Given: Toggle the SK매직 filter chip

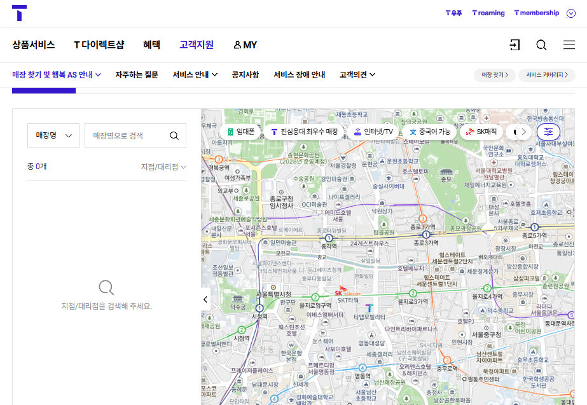Looking at the screenshot, I should pos(481,132).
